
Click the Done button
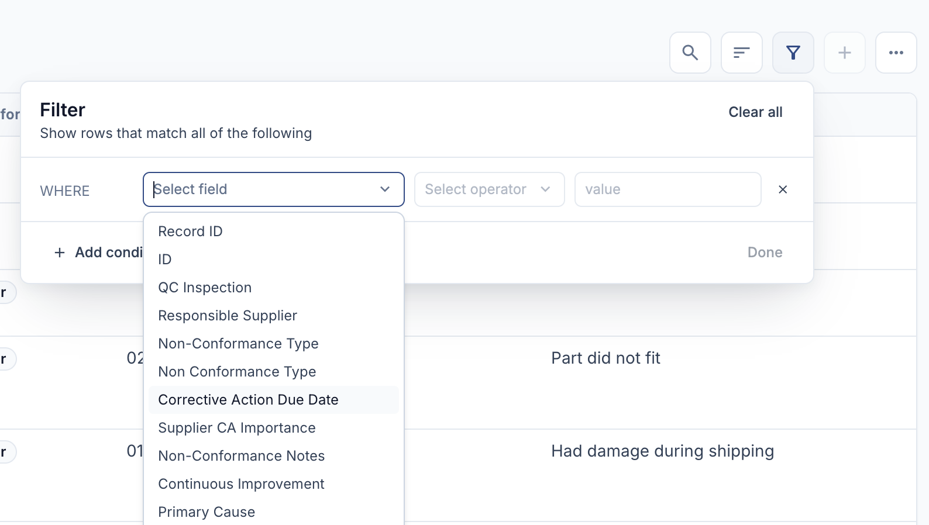[765, 253]
